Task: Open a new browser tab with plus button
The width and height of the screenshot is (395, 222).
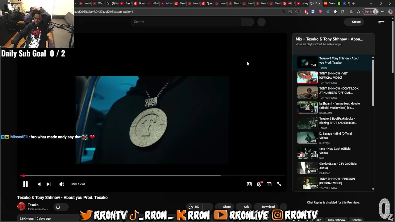Action: point(354,3)
